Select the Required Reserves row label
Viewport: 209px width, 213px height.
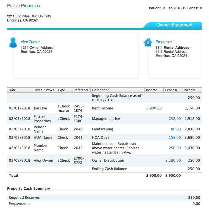click(x=24, y=198)
